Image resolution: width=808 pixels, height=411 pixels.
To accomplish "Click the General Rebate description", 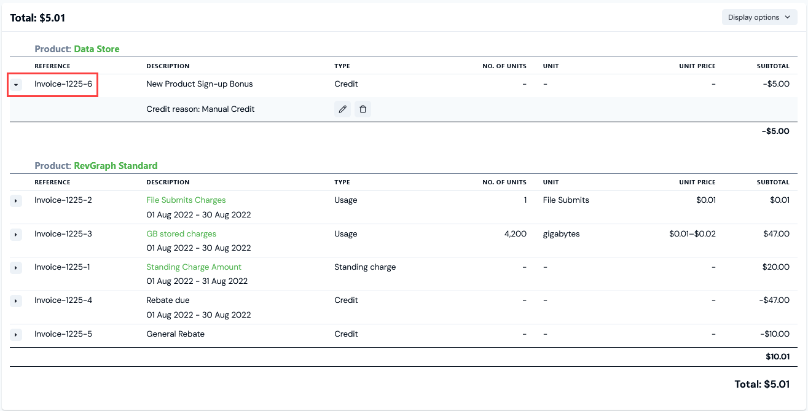I will 175,334.
